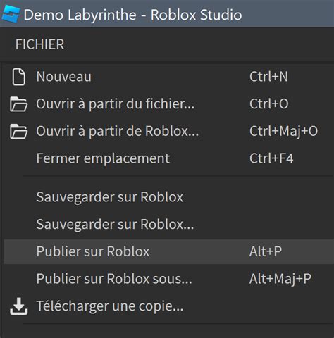Viewport: 334px width, 338px height.
Task: Choose Publier sur Roblox sous…
Action: click(x=169, y=279)
